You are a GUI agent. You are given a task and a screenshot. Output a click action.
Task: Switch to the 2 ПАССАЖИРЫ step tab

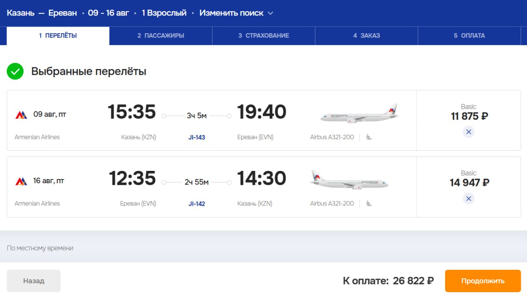point(161,36)
